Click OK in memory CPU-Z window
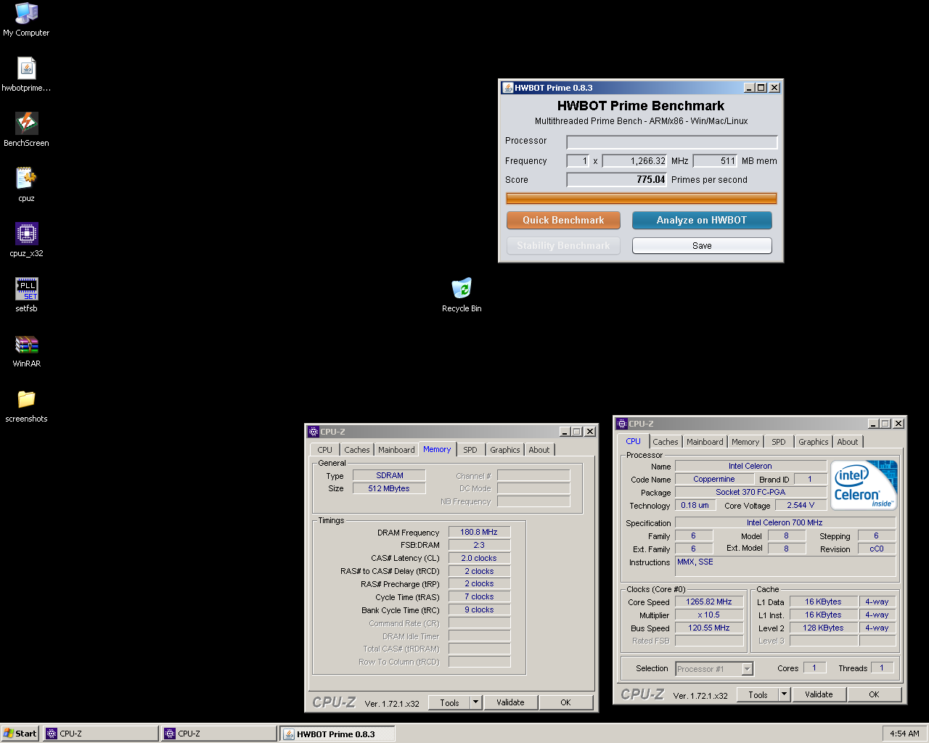 pos(565,702)
